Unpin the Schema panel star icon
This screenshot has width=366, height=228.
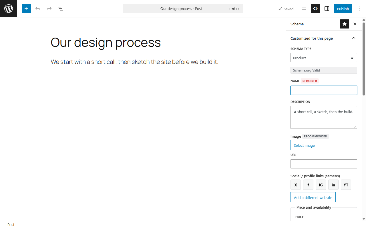pos(345,24)
